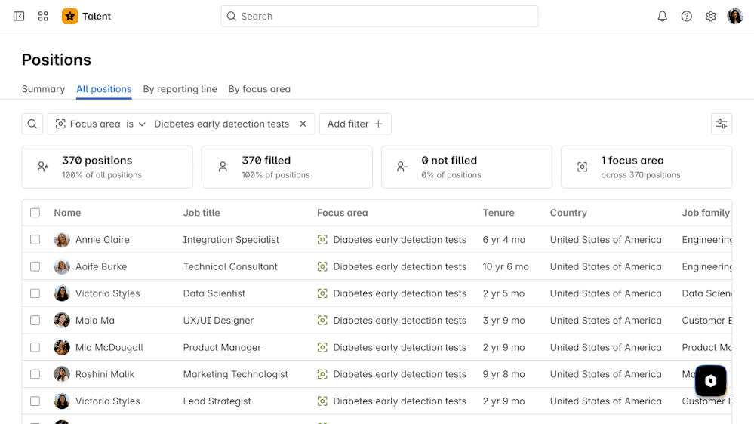The height and width of the screenshot is (424, 754).
Task: Switch to By focus area tab
Action: (x=259, y=89)
